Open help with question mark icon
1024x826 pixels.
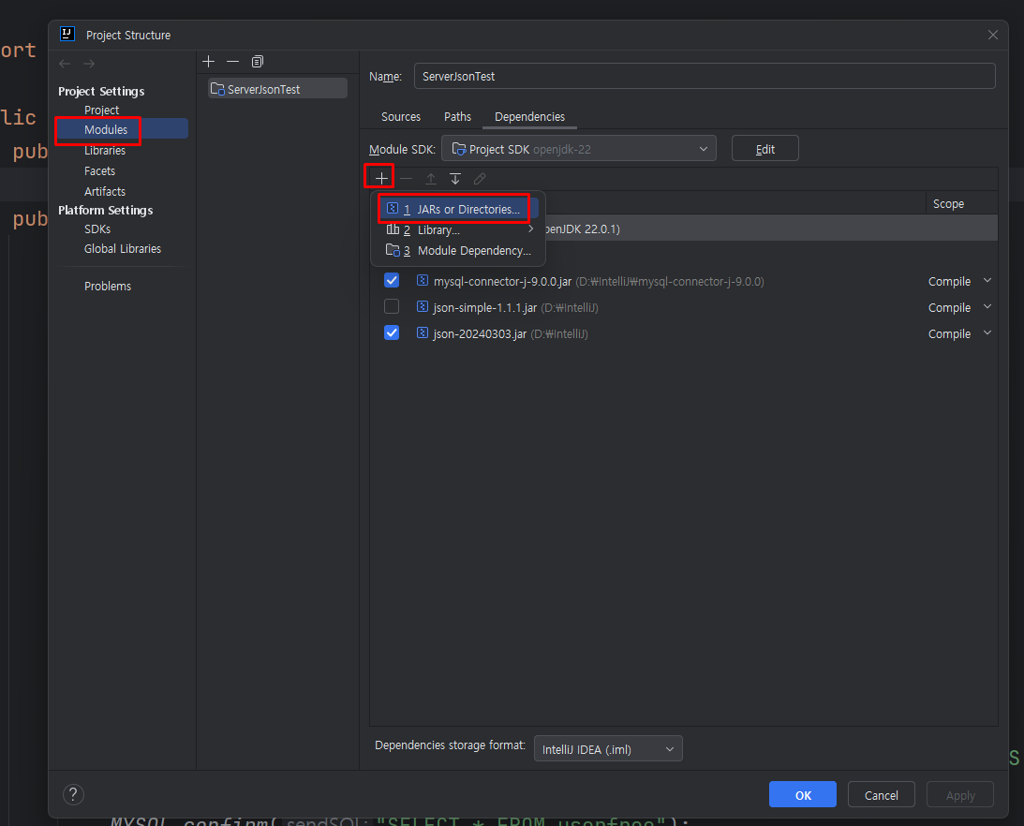coord(73,794)
